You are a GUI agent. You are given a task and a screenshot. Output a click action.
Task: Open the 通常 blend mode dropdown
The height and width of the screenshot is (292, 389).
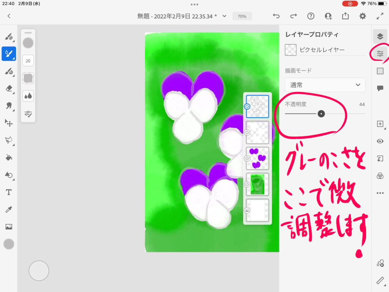point(325,85)
